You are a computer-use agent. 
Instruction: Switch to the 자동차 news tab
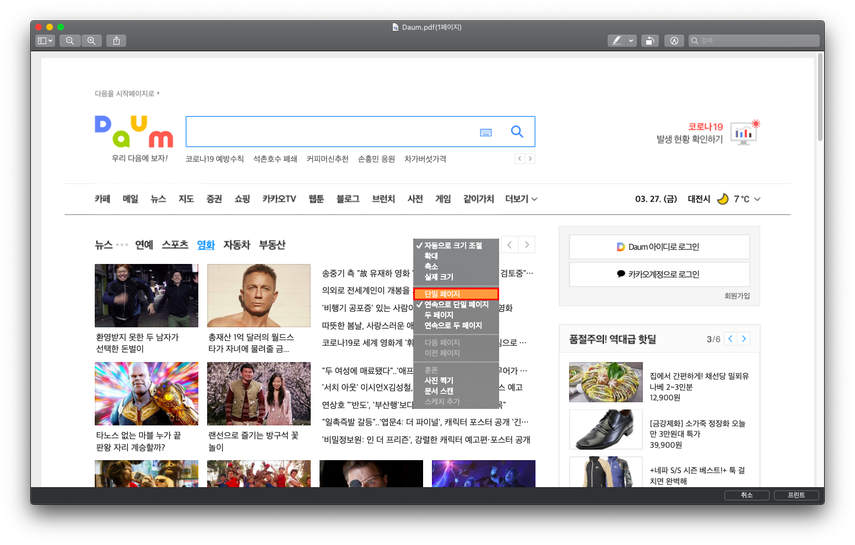pos(237,245)
